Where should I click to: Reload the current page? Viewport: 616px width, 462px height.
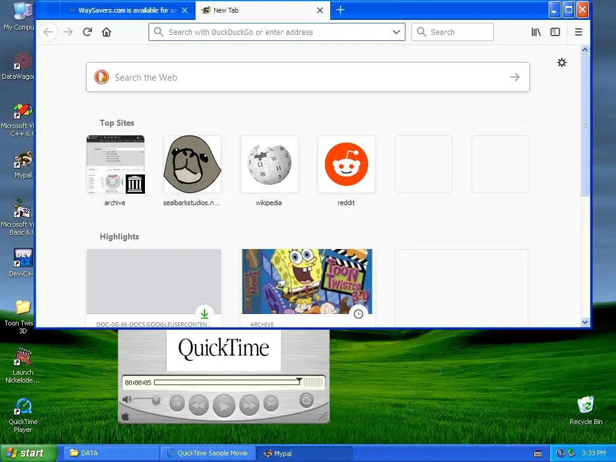tap(87, 32)
